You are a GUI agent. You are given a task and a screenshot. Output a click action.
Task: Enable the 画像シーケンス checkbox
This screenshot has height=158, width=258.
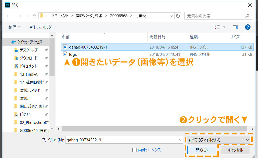point(135,150)
